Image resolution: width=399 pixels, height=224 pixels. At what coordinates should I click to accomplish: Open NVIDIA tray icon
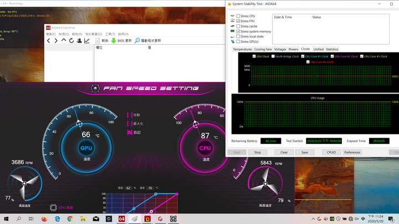coord(332,219)
